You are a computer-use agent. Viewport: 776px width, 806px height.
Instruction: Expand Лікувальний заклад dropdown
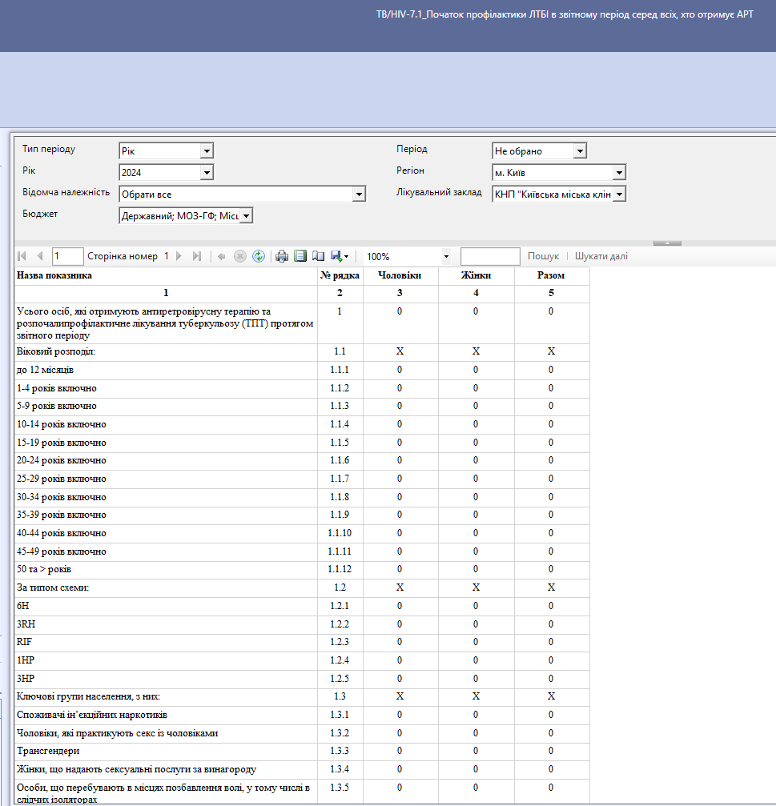pyautogui.click(x=619, y=194)
